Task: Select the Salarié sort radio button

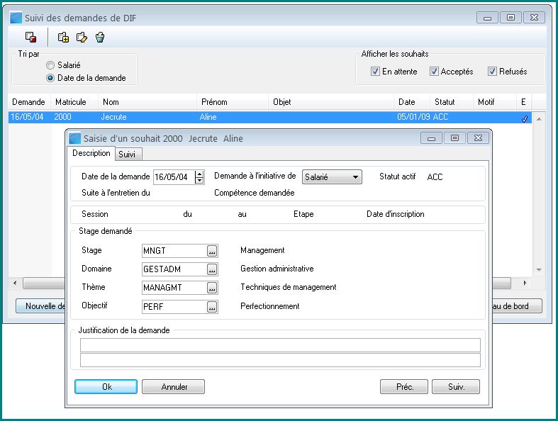Action: [x=50, y=65]
